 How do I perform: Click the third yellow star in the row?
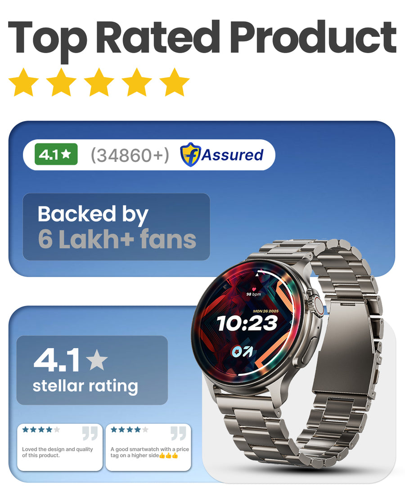(99, 82)
